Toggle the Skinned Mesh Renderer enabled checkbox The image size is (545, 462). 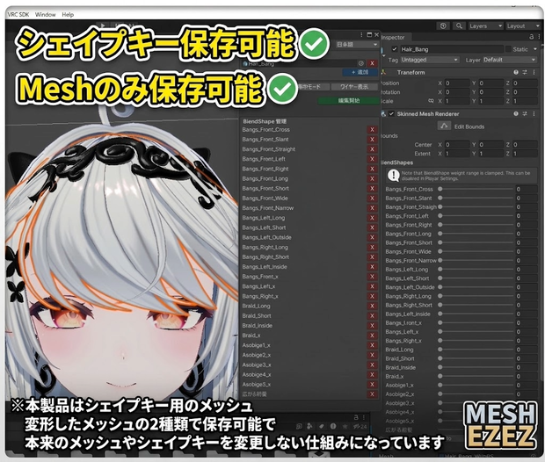point(392,113)
